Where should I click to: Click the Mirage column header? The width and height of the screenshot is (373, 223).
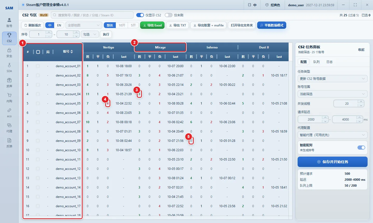tap(160, 47)
